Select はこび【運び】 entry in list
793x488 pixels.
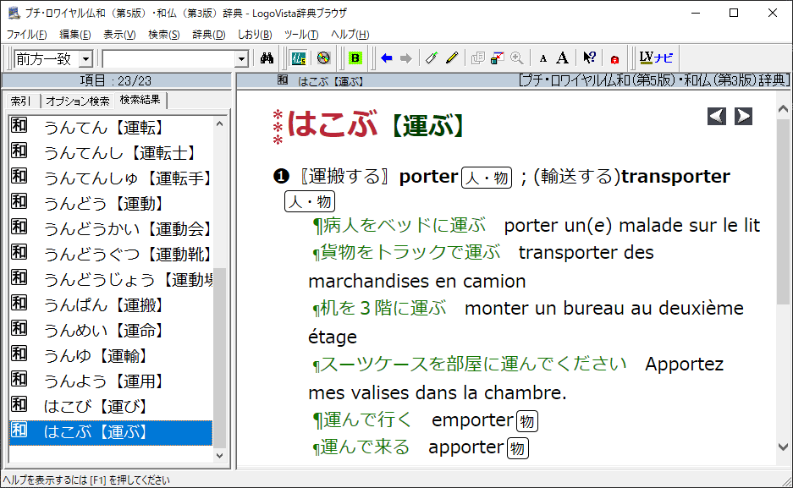95,407
